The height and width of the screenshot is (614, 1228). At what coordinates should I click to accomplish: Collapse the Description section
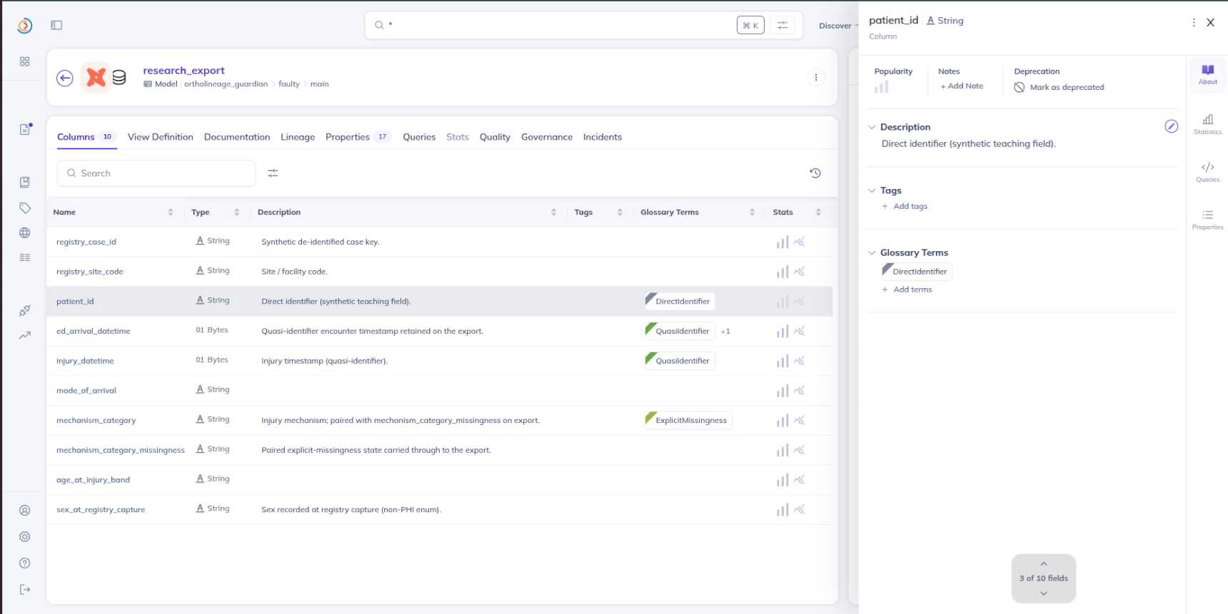click(x=872, y=127)
